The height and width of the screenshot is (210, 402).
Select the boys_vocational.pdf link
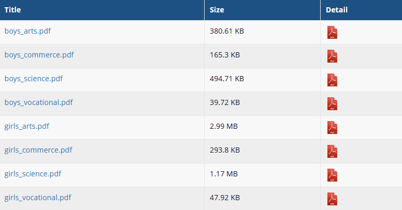[x=39, y=103]
